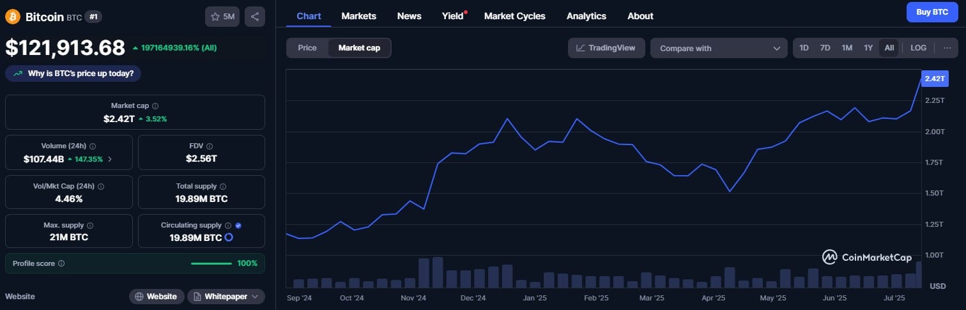
Task: Switch to the Markets tab
Action: coord(358,16)
